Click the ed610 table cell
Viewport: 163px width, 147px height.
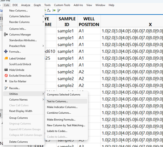50,51
